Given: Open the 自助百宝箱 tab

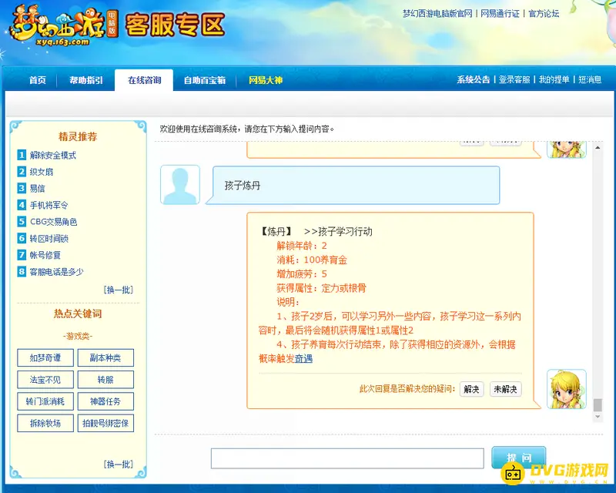Looking at the screenshot, I should (x=205, y=80).
